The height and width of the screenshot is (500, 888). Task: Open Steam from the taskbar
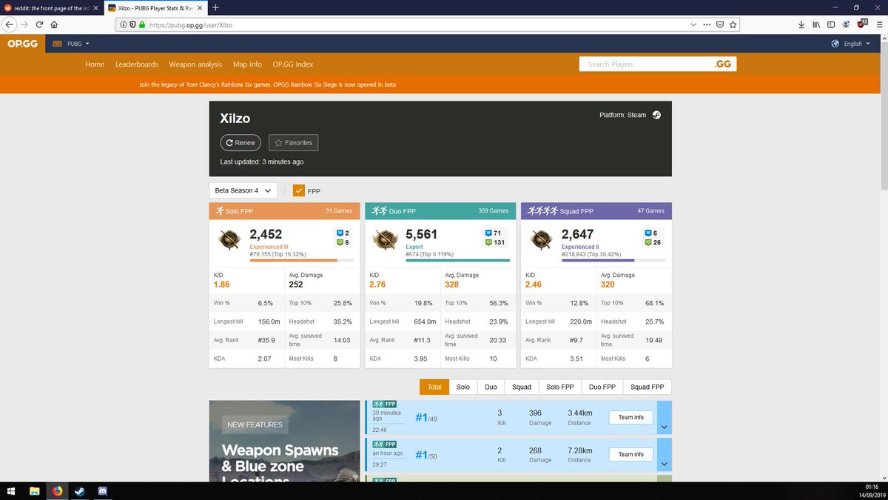pos(79,491)
